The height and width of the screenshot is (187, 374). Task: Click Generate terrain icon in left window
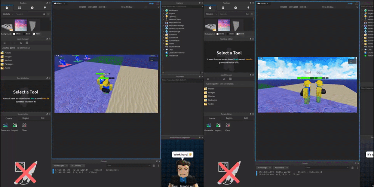click(x=5, y=125)
